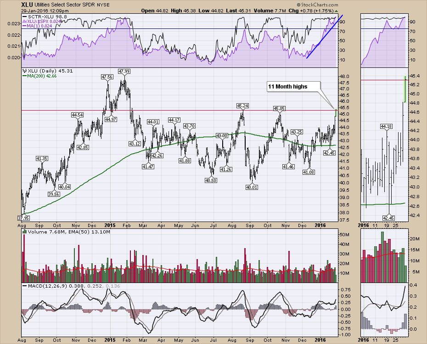The image size is (427, 344).
Task: Click the date stamp 29-Jan-2016 12:09pm
Action: tap(45, 11)
